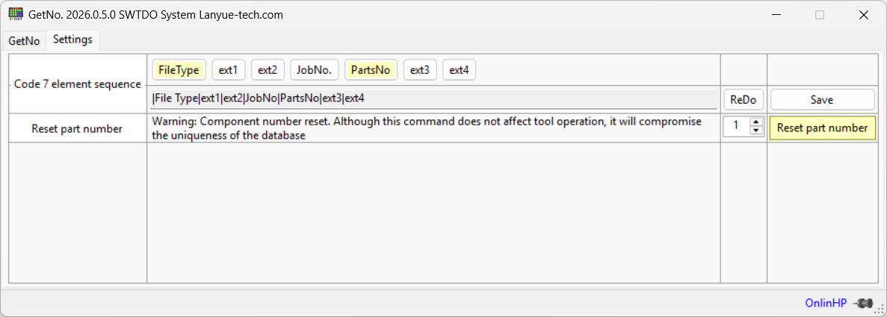This screenshot has width=887, height=317.
Task: Open the OnlinHP link
Action: coord(826,303)
